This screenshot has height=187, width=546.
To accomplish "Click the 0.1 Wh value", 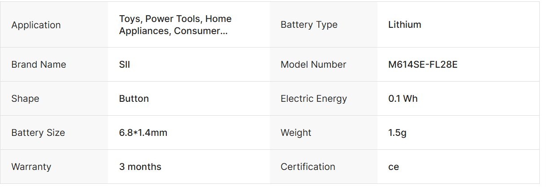I will click(x=403, y=99).
